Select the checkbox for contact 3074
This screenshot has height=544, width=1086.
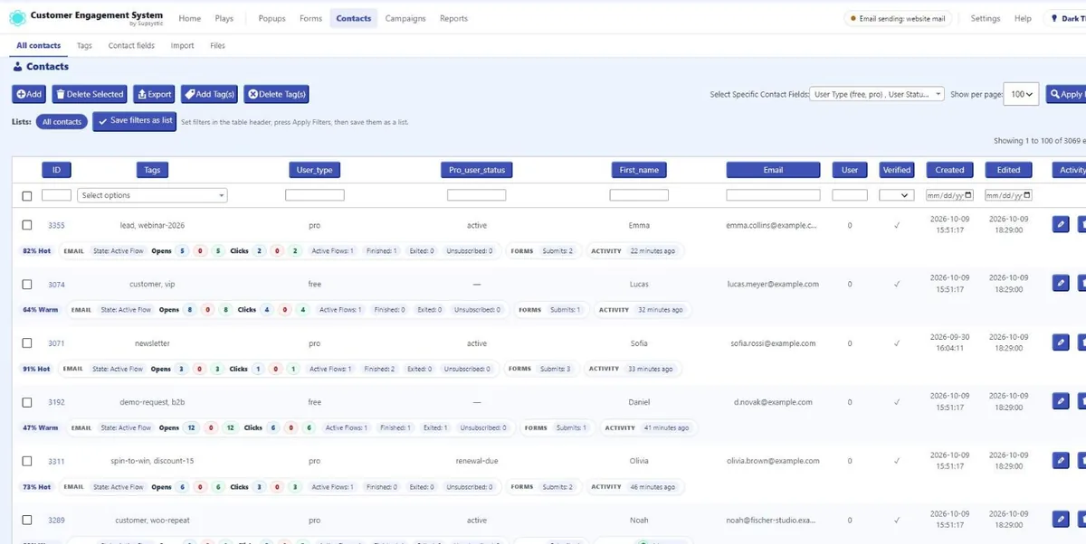(x=26, y=284)
